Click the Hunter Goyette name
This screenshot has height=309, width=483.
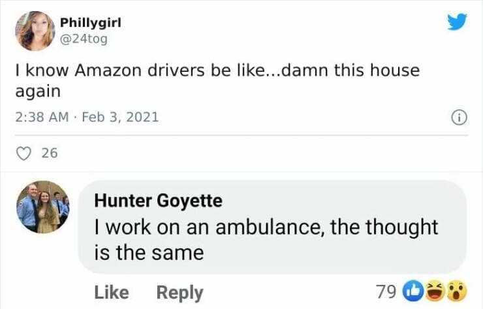click(158, 201)
